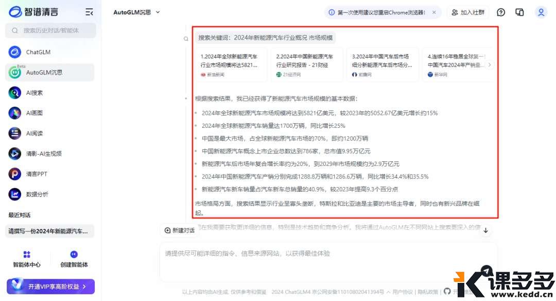Screen dimensions: 556x301
Task: Start a new chat with 新建对话
Action: (180, 230)
